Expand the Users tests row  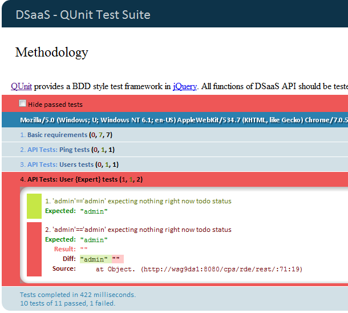pos(69,164)
